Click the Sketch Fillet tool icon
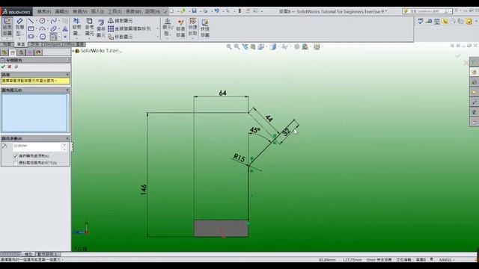 53,37
